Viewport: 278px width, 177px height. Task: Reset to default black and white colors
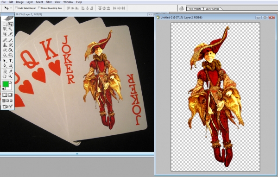(x=3, y=89)
